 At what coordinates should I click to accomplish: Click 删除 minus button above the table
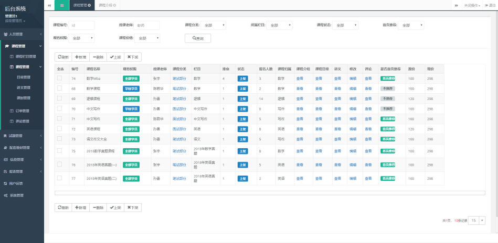coord(98,57)
